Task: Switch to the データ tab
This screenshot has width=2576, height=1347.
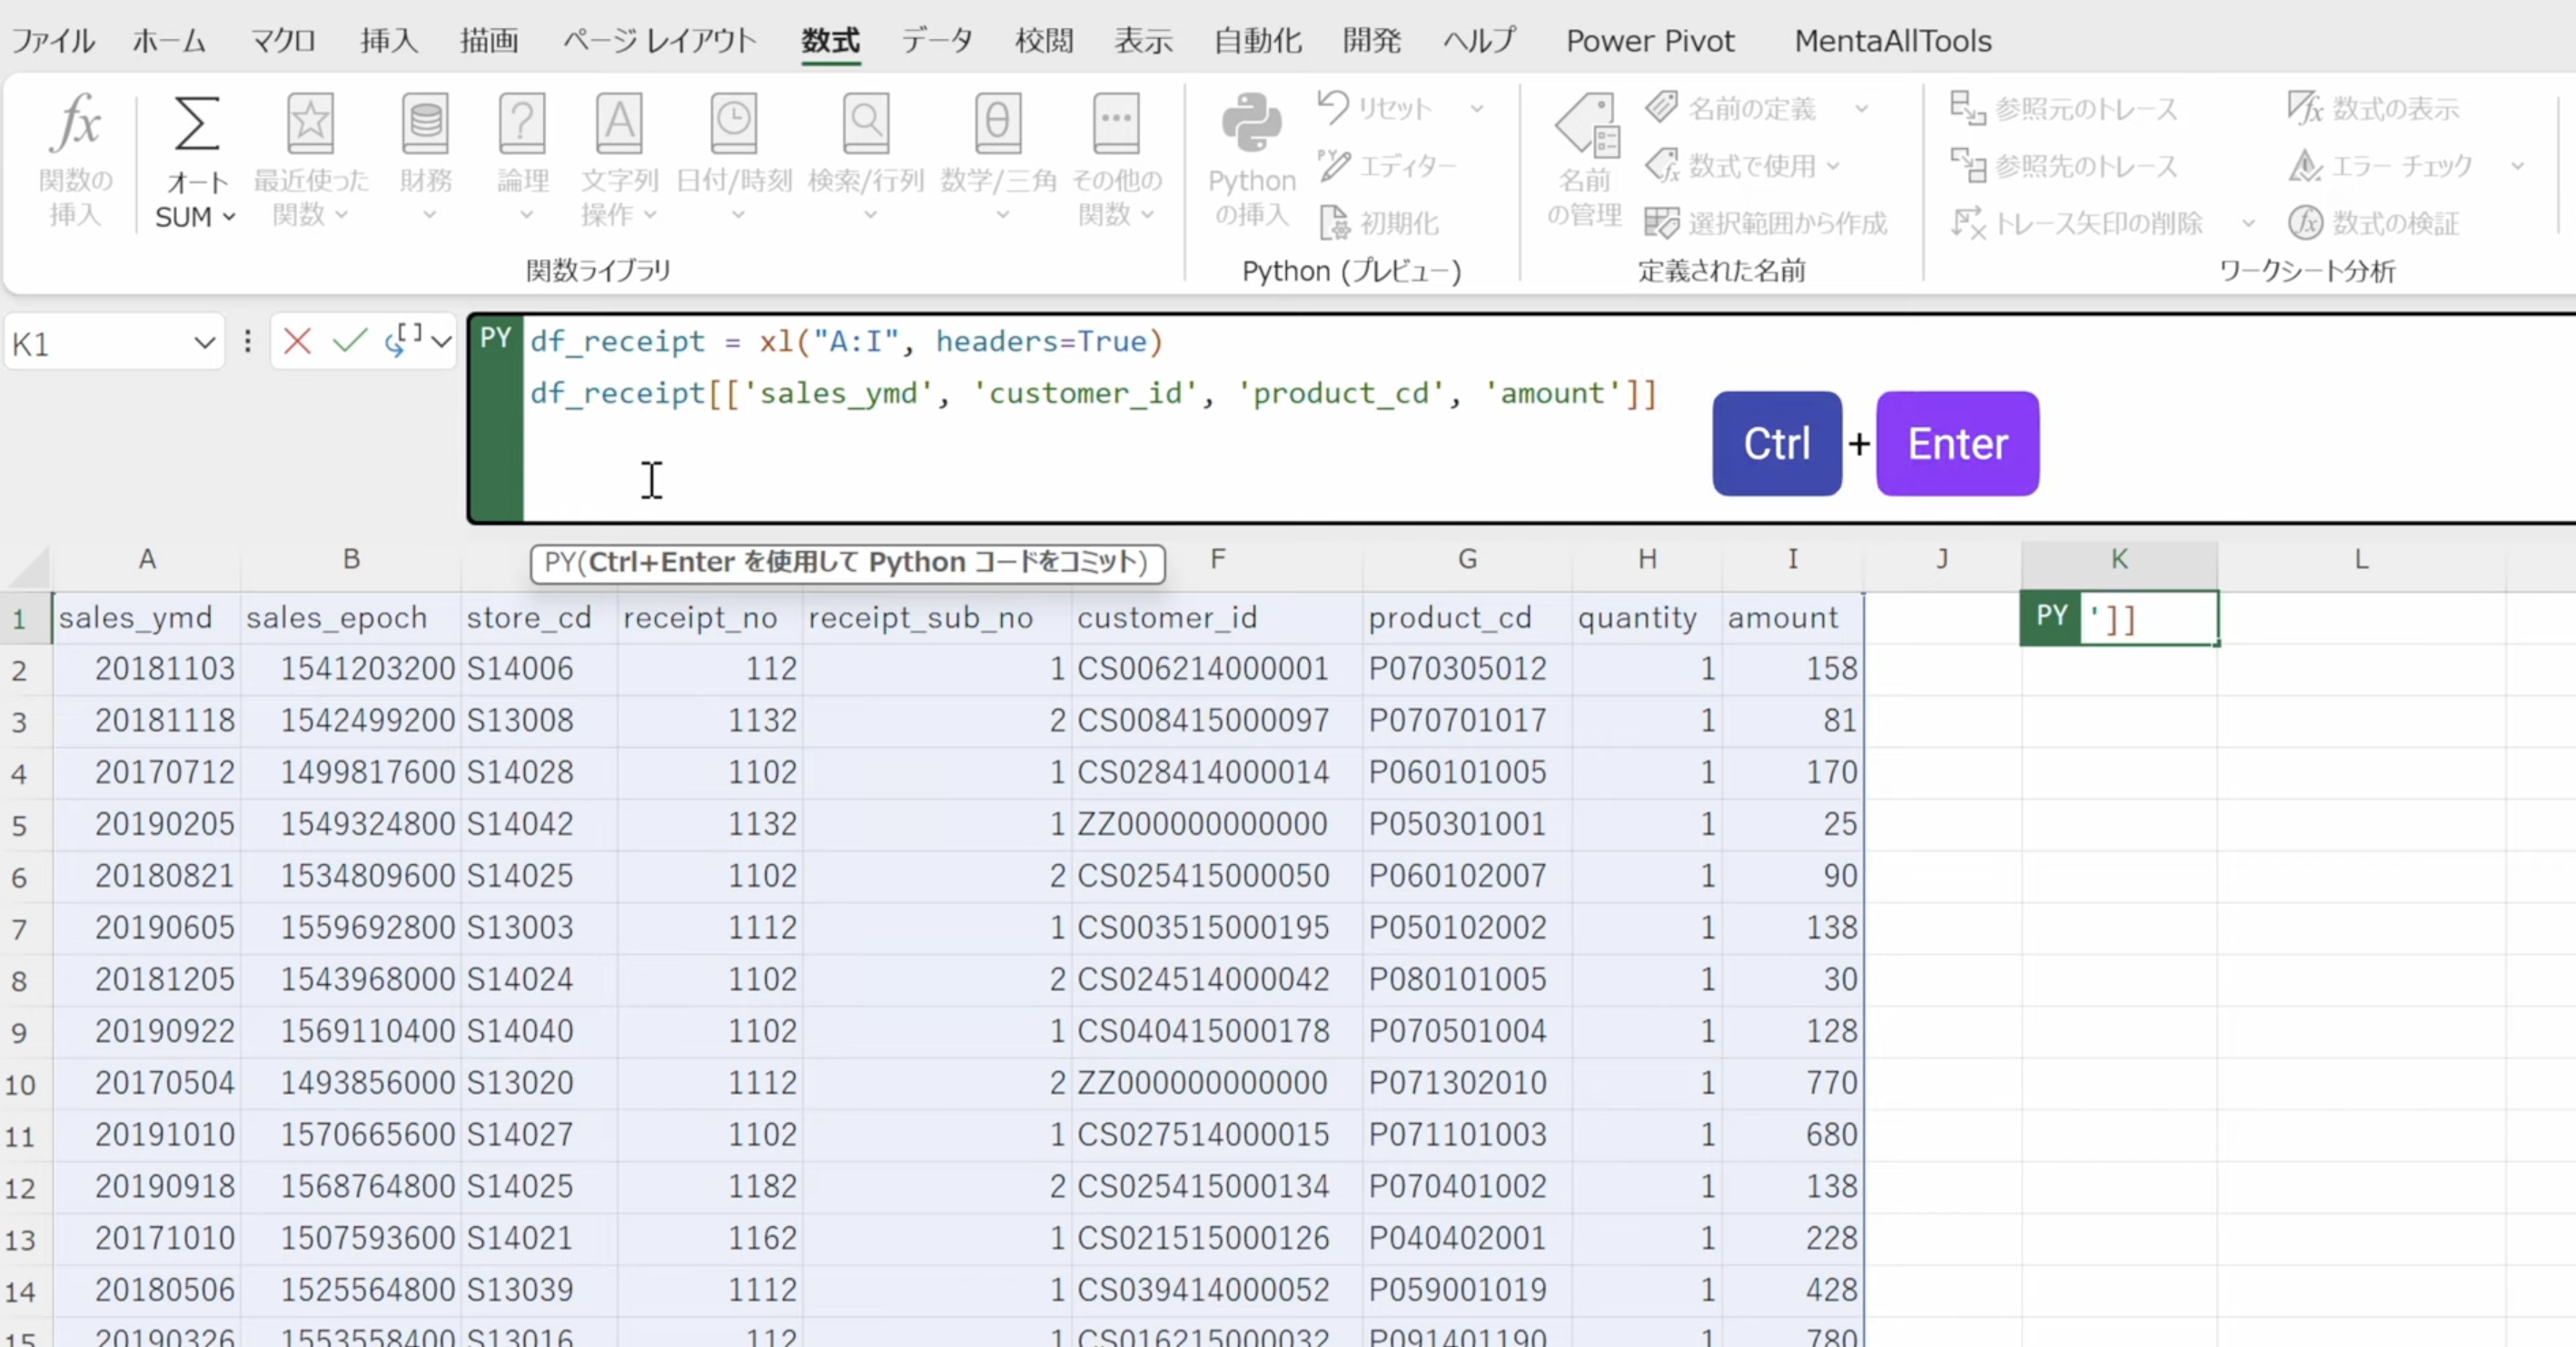Action: click(x=937, y=41)
